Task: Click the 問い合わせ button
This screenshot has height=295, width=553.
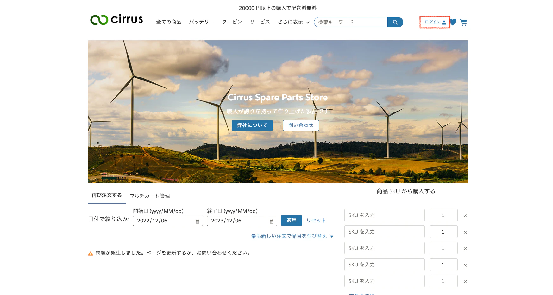Action: tap(301, 125)
